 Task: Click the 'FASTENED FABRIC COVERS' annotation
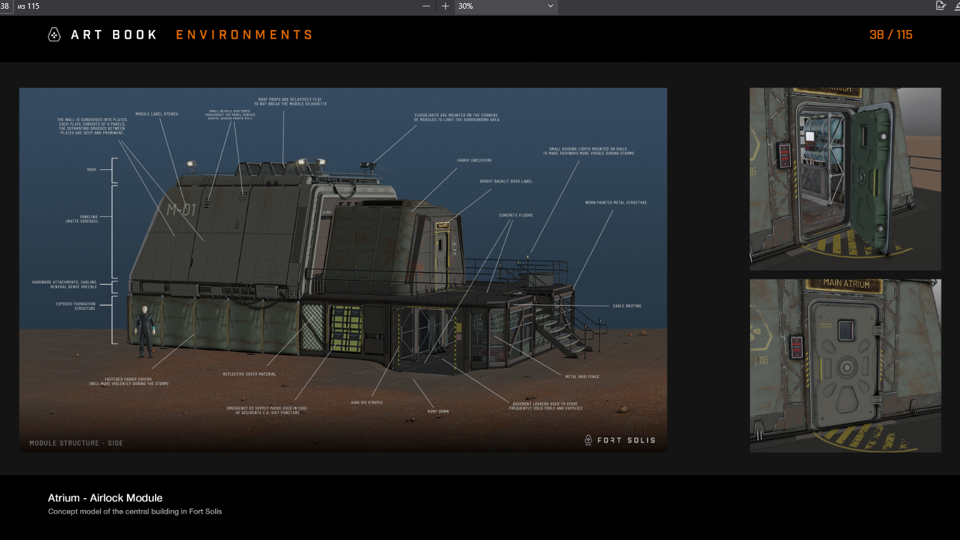tap(128, 381)
